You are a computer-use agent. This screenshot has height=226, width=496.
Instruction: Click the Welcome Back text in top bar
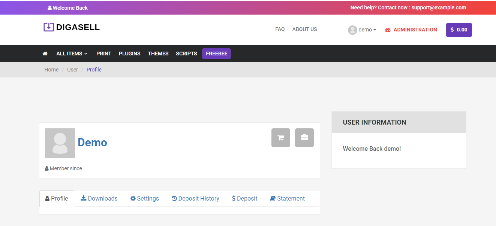pyautogui.click(x=70, y=7)
